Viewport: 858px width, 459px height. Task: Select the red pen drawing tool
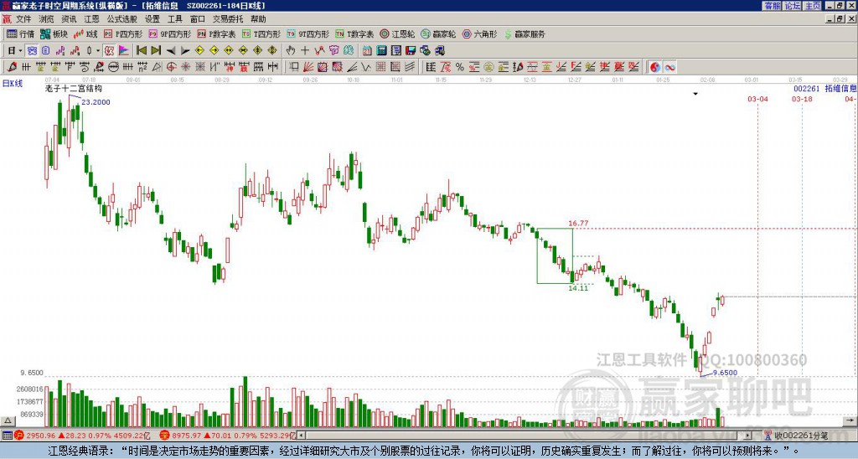pyautogui.click(x=12, y=67)
